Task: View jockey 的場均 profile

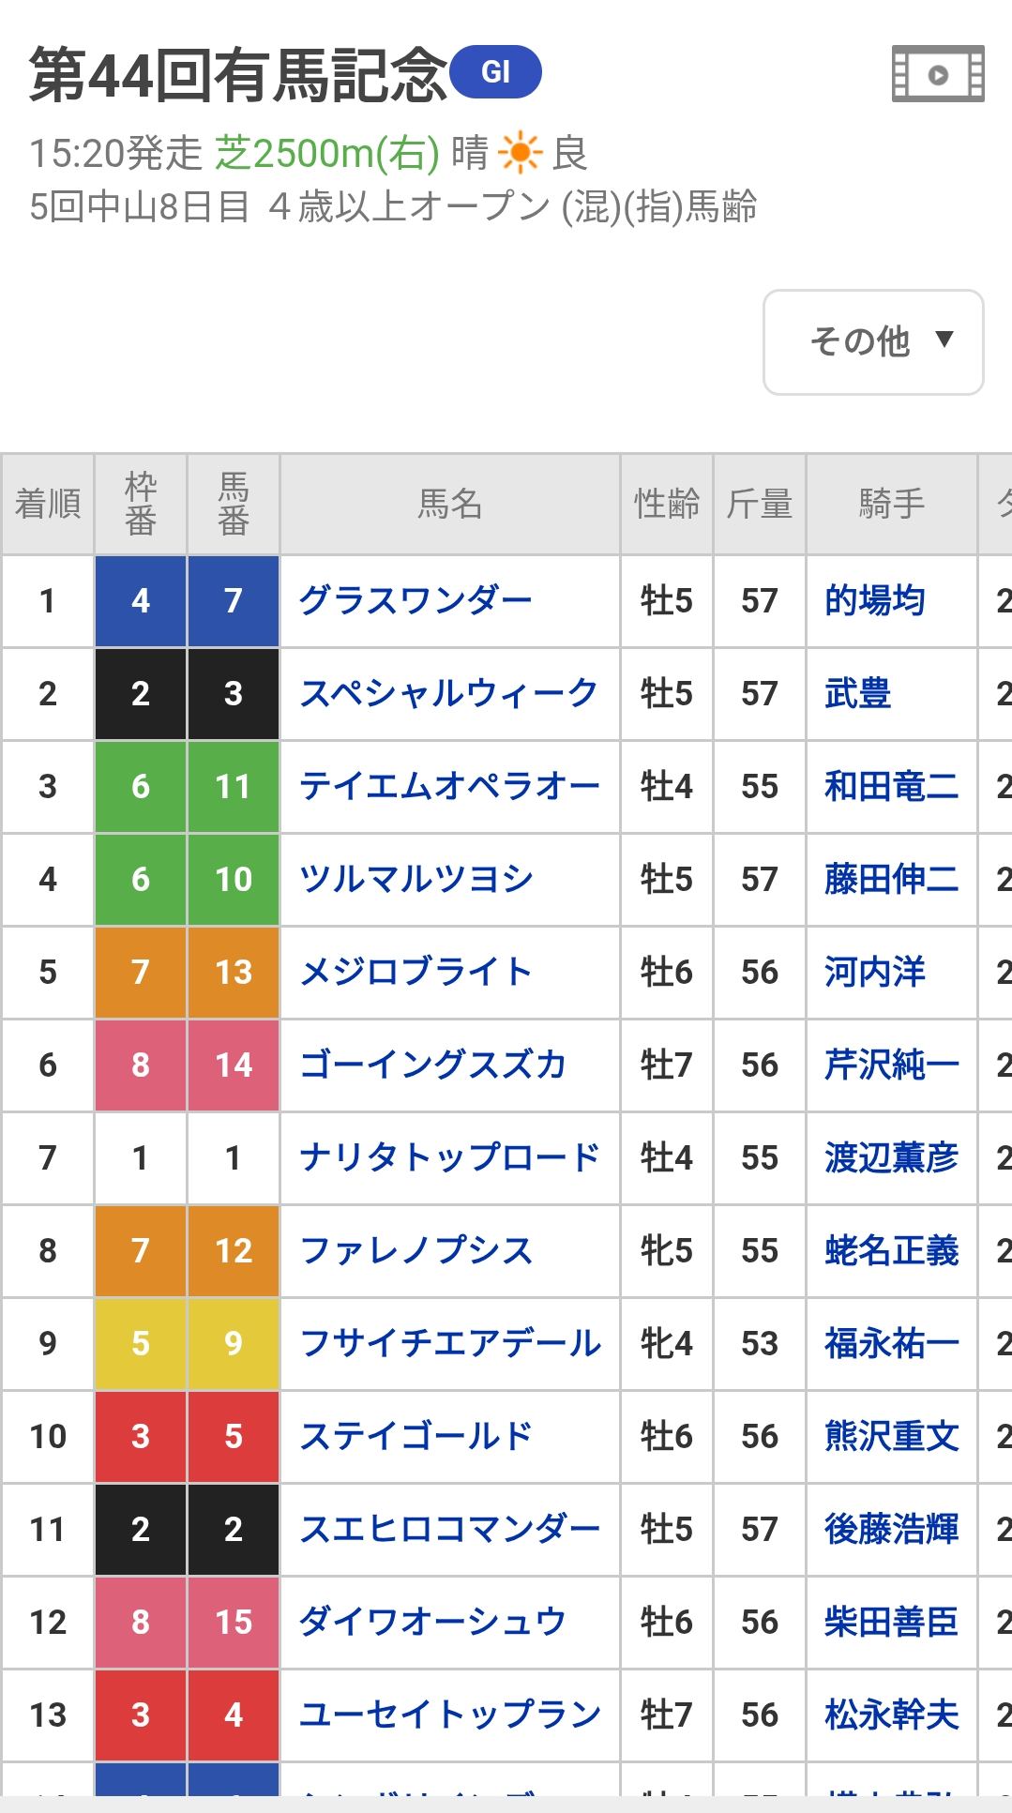Action: (874, 600)
